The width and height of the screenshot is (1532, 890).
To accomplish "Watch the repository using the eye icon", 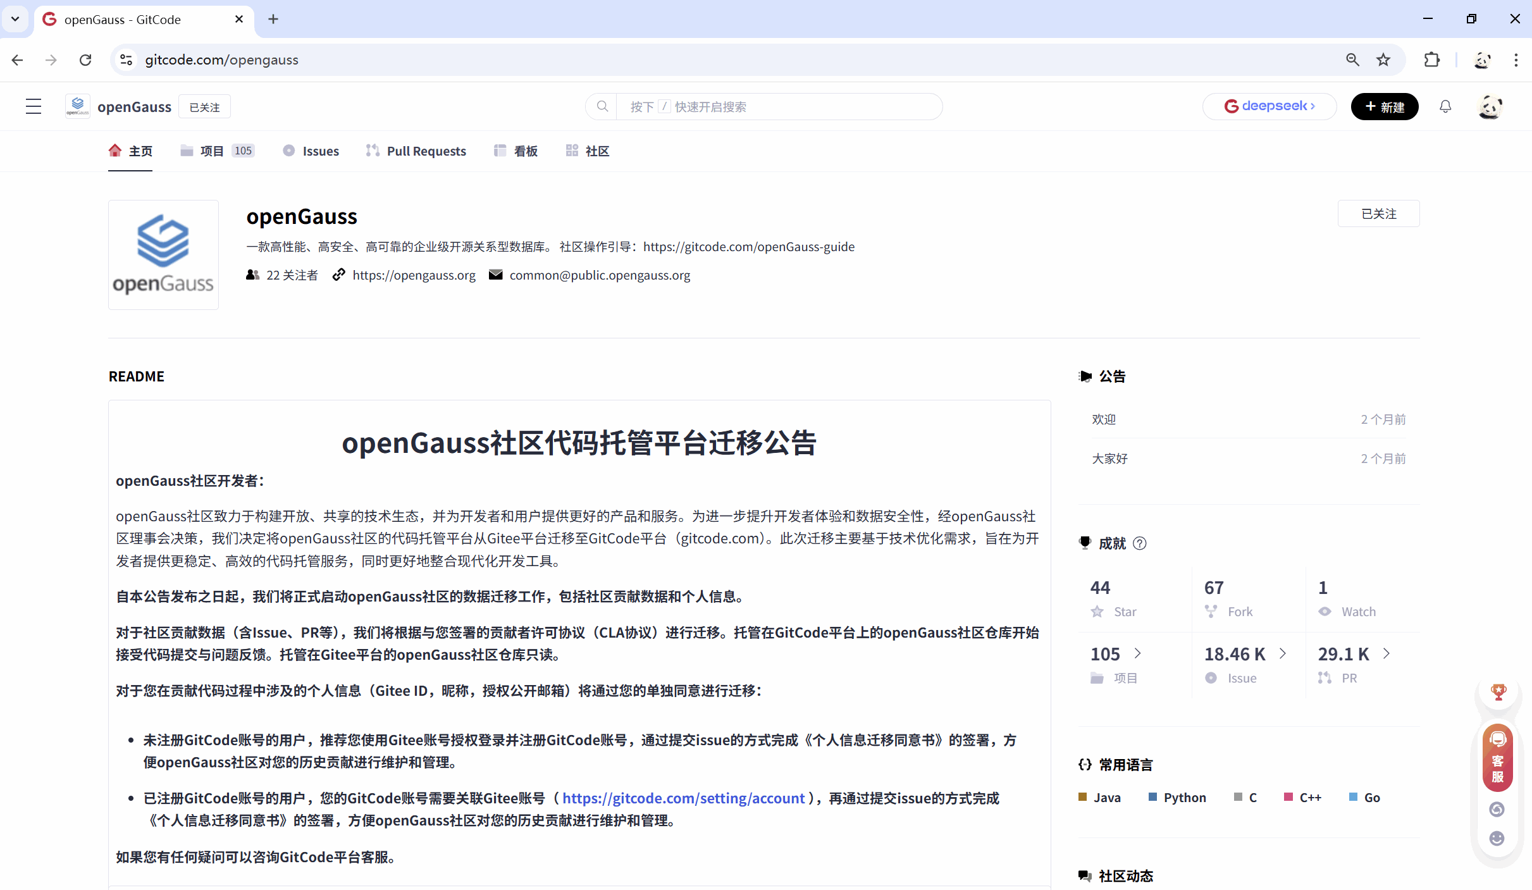I will 1326,611.
